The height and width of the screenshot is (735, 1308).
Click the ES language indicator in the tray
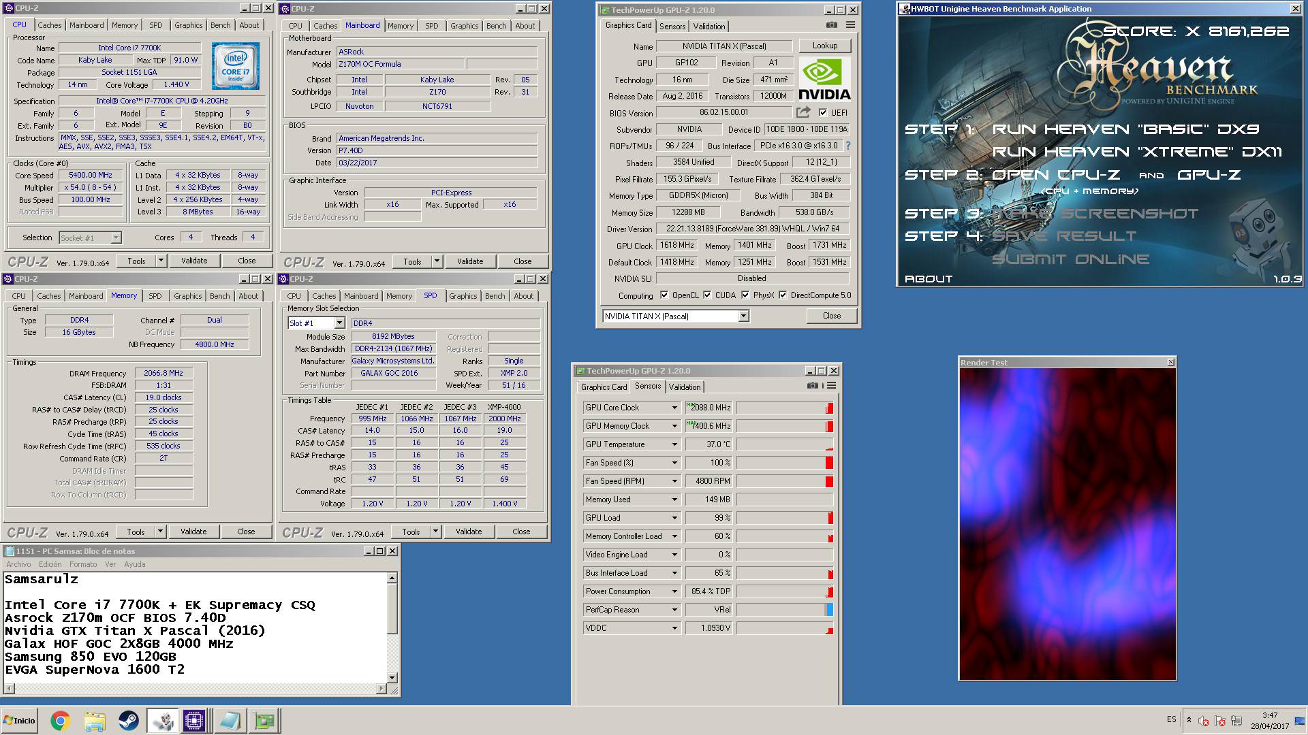(x=1171, y=719)
